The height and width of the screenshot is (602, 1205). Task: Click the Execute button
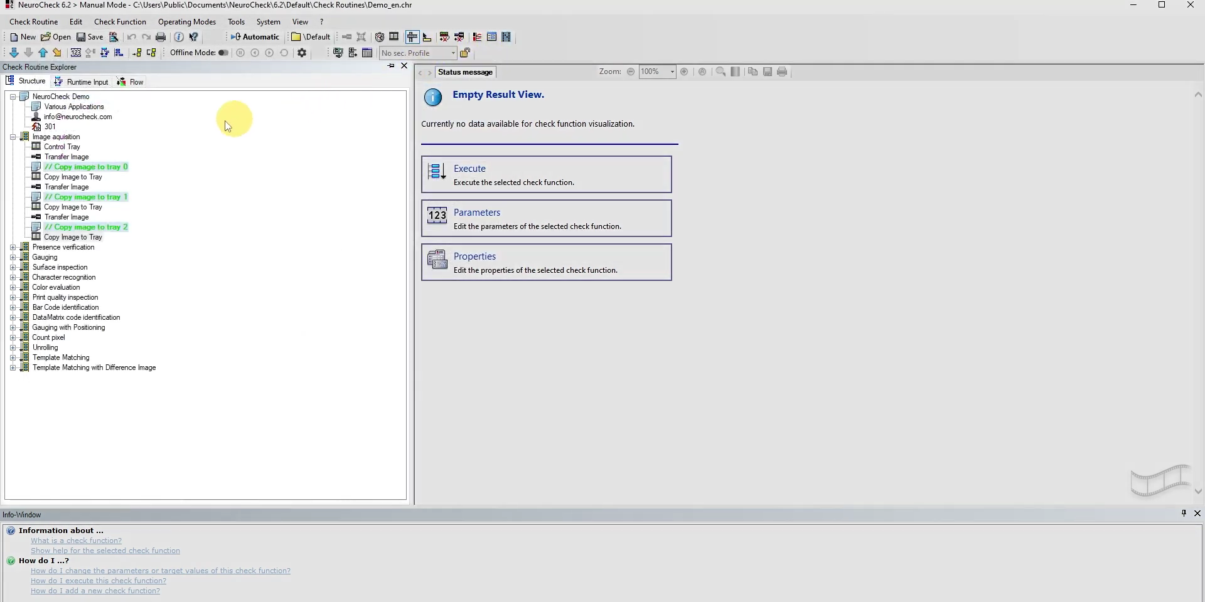coord(546,174)
